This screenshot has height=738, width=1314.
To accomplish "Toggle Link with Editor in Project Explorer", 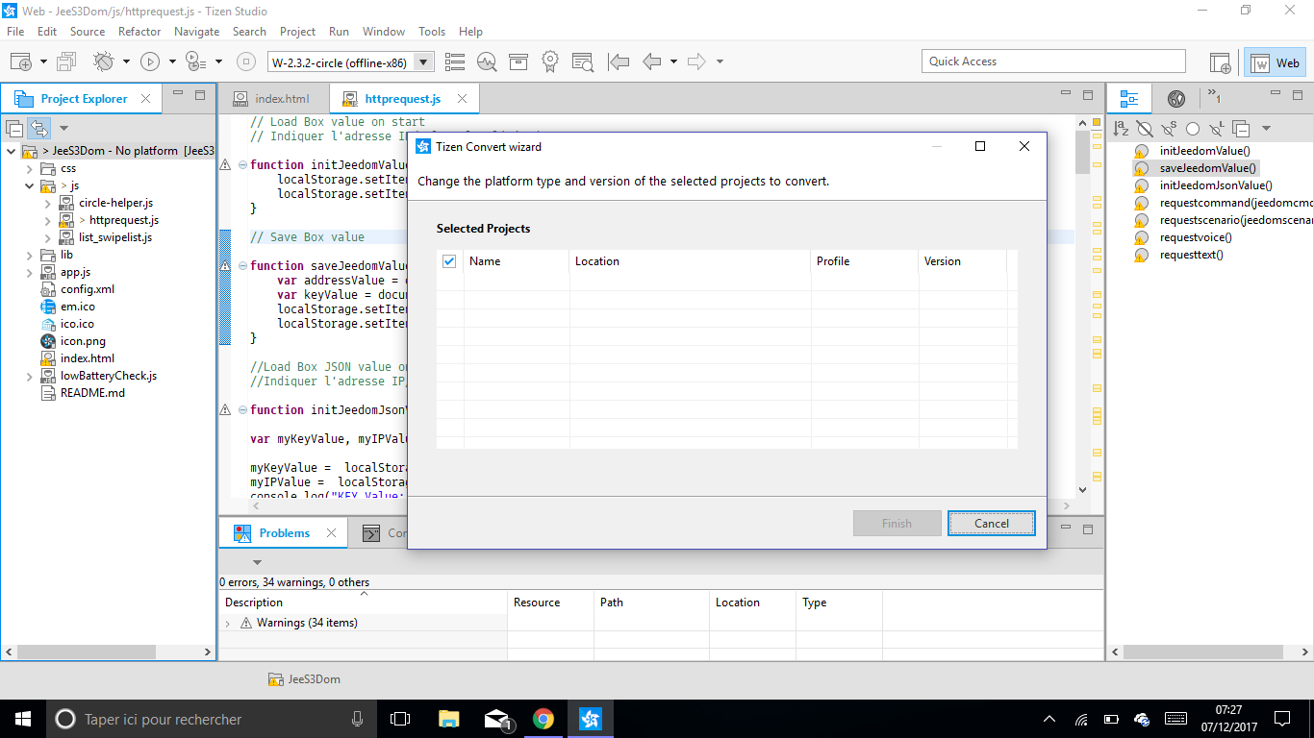I will point(39,128).
